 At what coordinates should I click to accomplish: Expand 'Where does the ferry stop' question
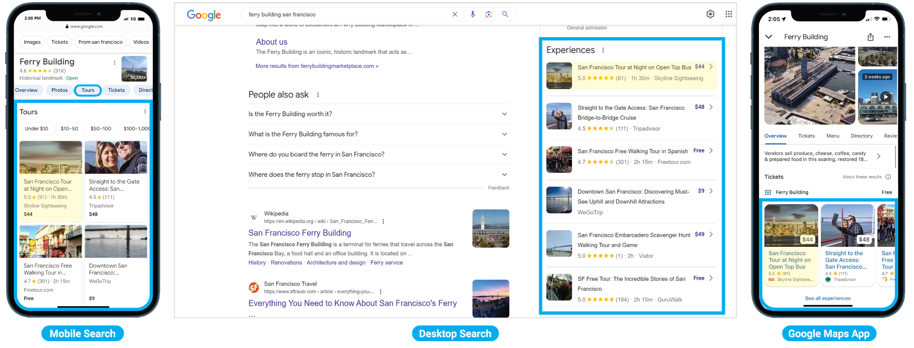(x=379, y=175)
